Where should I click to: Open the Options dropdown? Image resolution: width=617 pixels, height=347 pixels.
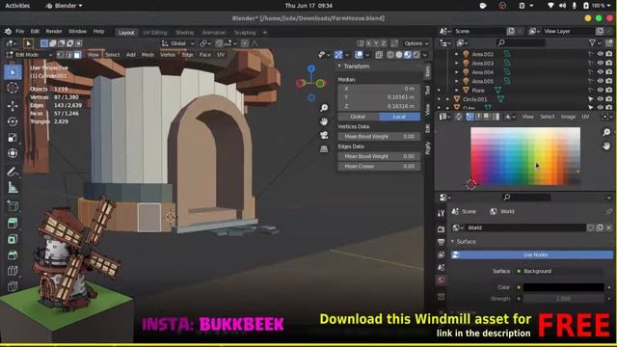click(x=416, y=43)
